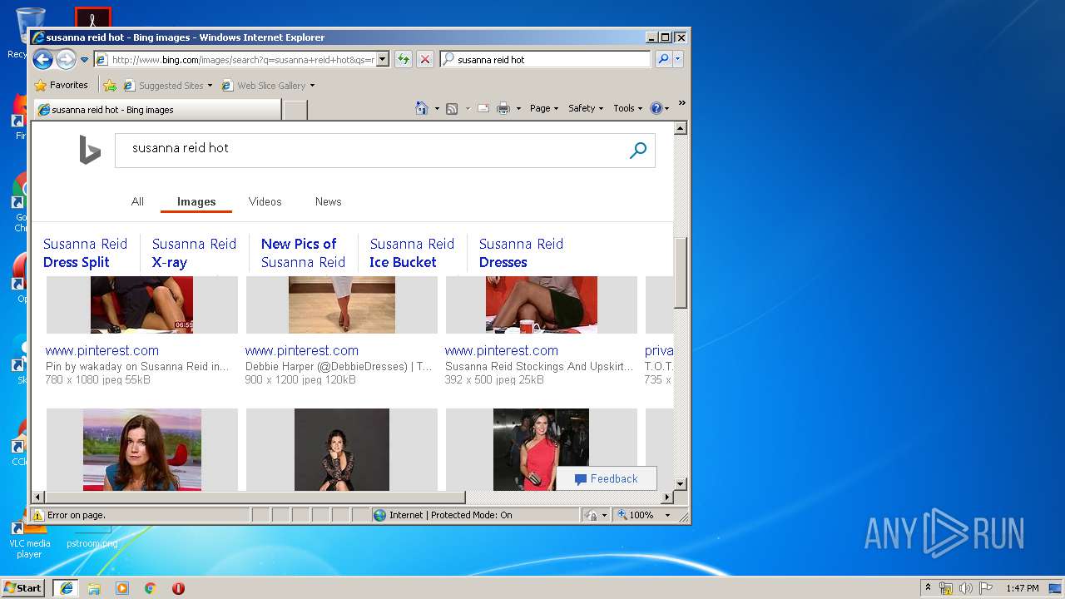Click the Refresh page icon
The height and width of the screenshot is (599, 1065).
[404, 59]
